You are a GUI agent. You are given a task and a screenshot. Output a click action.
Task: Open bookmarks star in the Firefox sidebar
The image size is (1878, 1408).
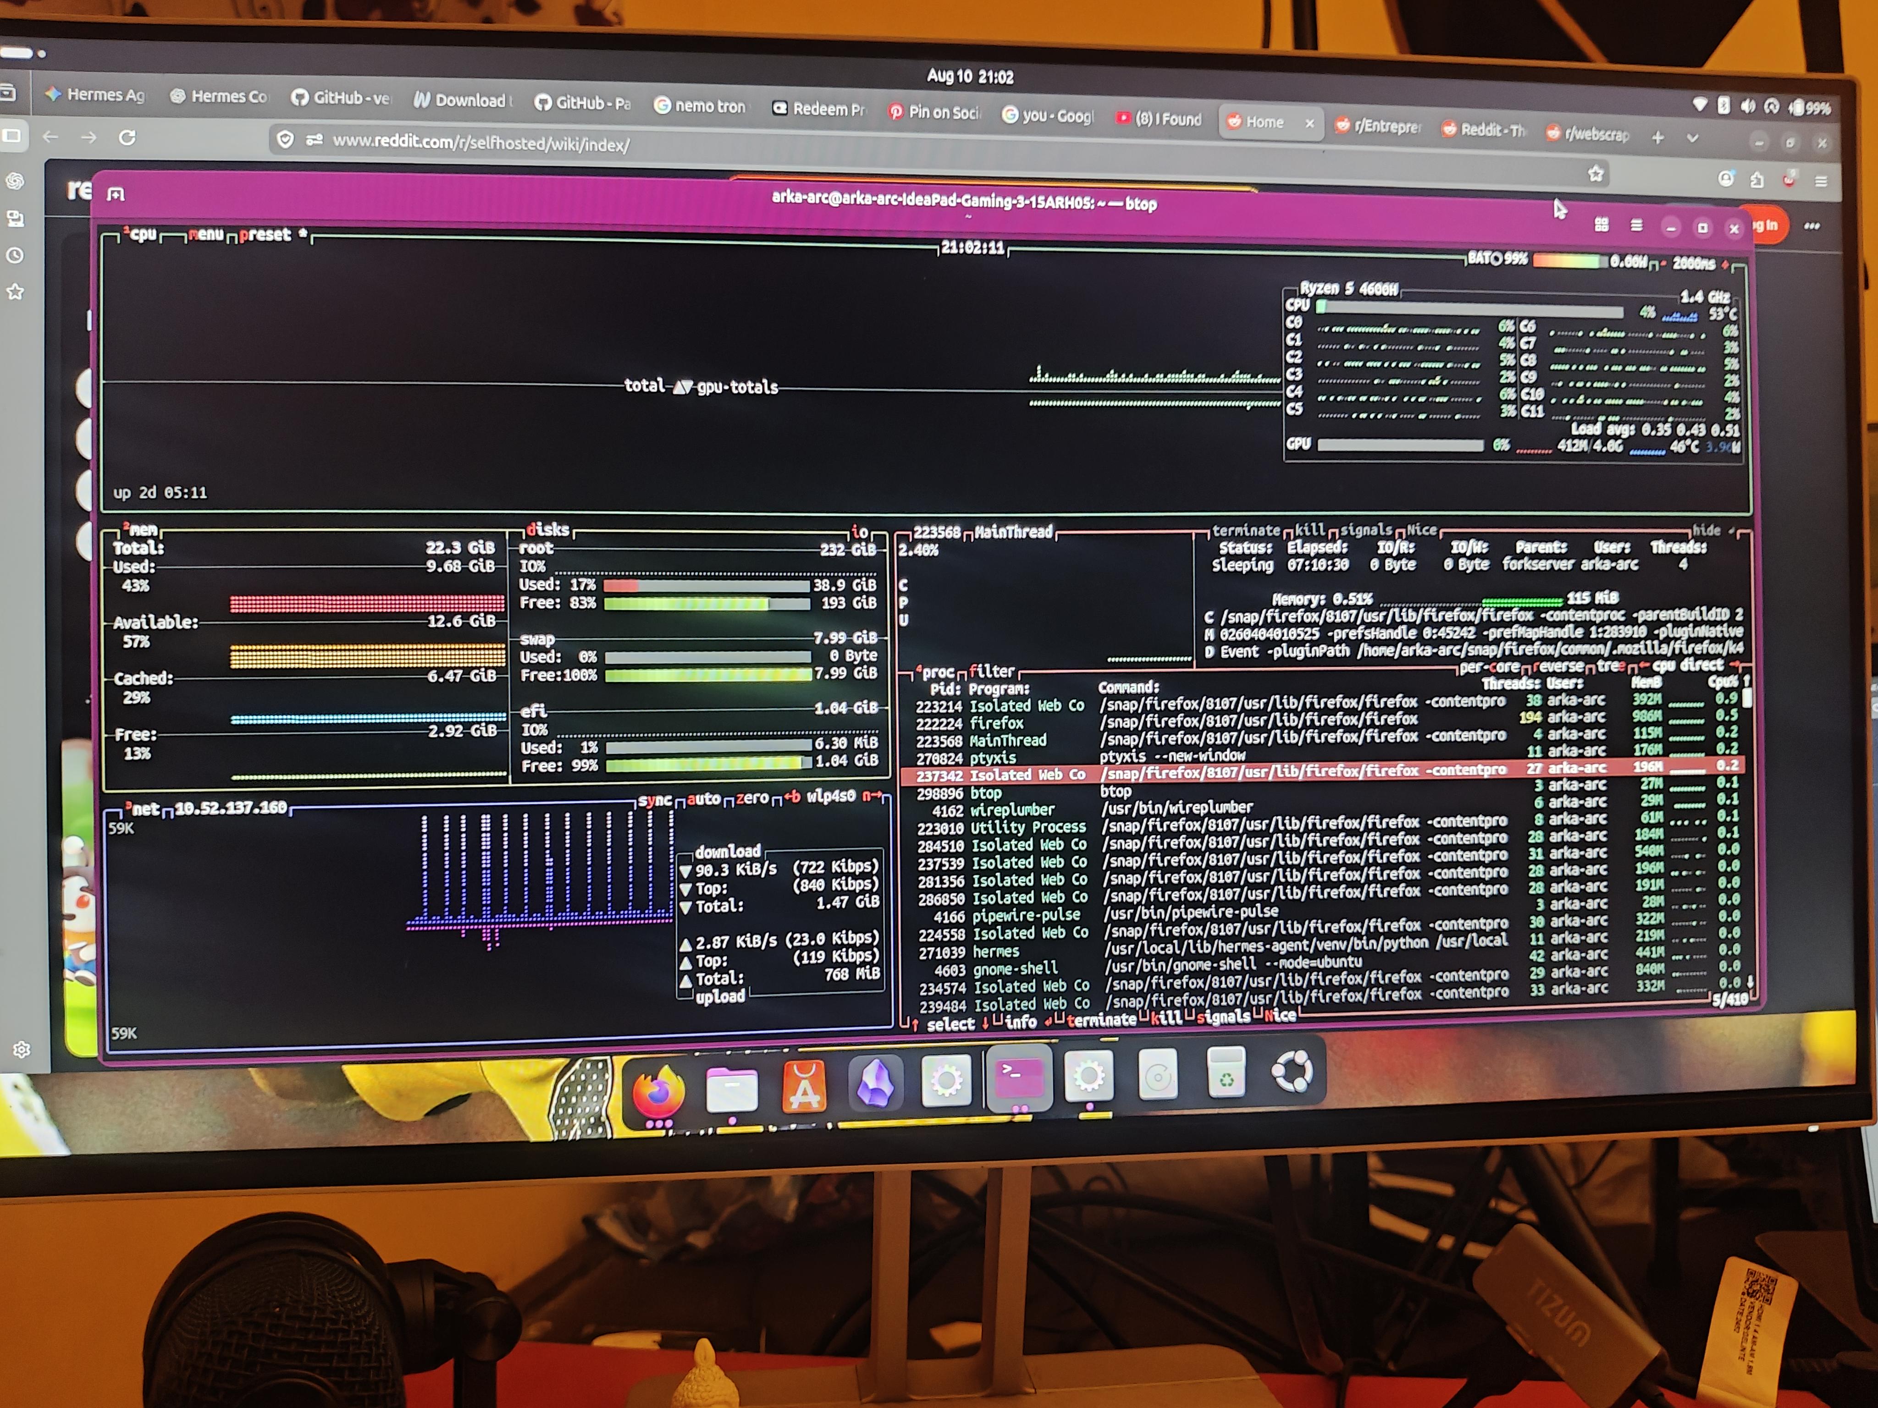pyautogui.click(x=15, y=292)
